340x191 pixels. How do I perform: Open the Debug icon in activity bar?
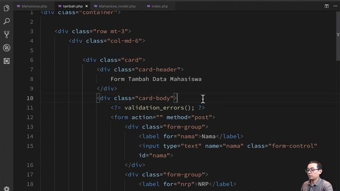tap(6, 48)
